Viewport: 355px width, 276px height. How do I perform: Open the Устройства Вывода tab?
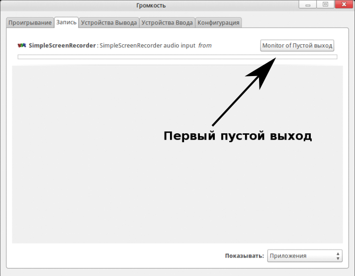click(x=109, y=23)
